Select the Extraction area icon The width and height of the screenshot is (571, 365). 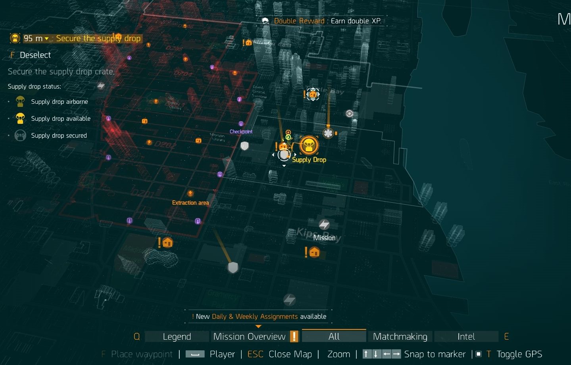pyautogui.click(x=190, y=194)
